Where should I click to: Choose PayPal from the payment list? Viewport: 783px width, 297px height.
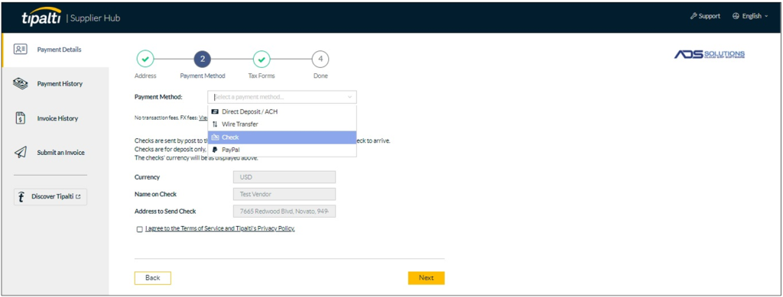[x=282, y=150]
